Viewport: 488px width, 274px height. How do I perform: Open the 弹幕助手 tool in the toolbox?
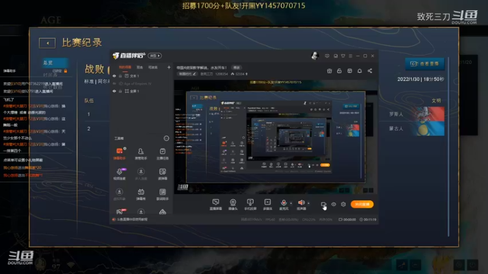coord(120,154)
